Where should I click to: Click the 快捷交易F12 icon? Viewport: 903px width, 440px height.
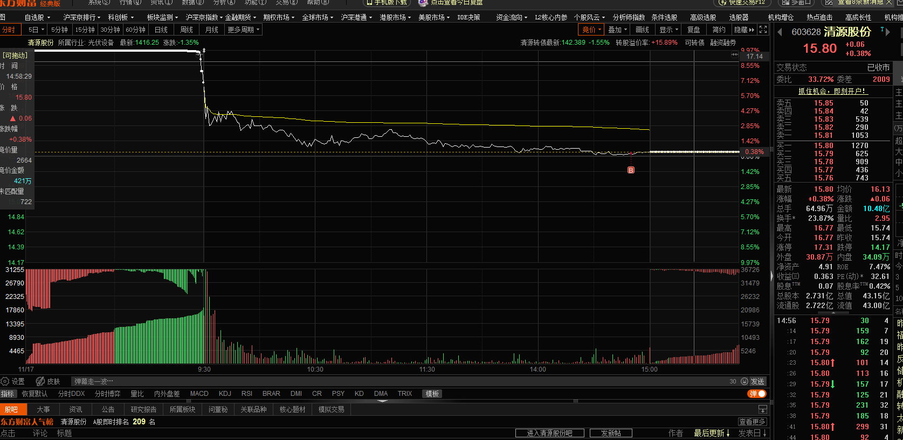point(723,2)
